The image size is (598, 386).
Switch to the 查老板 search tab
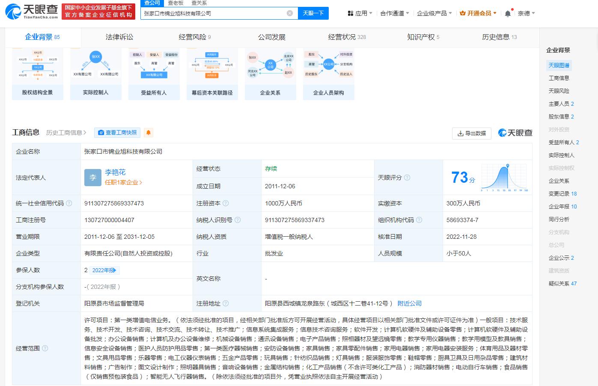(x=176, y=3)
